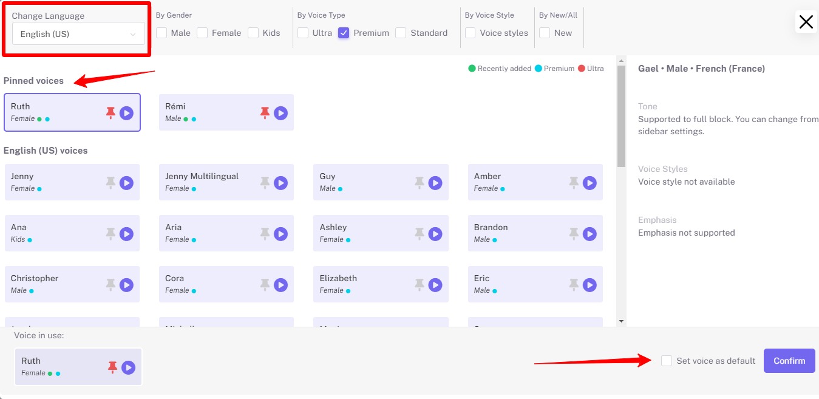Image resolution: width=819 pixels, height=399 pixels.
Task: Select the Elizabeth voice card
Action: pyautogui.click(x=381, y=284)
